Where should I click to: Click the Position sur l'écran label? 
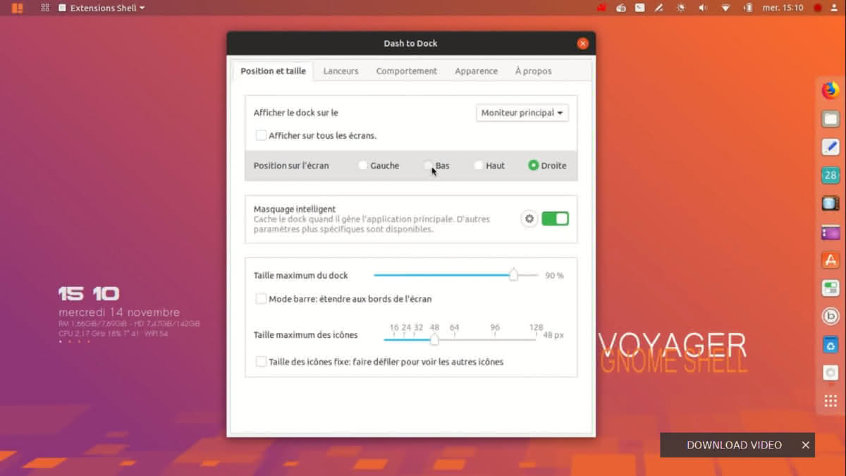coord(291,166)
